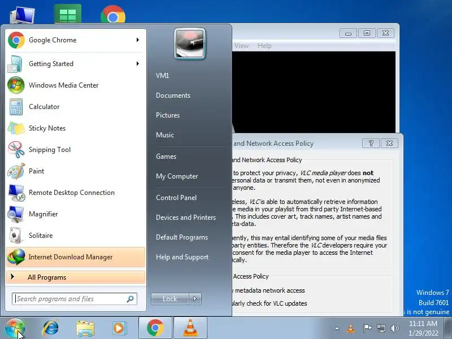Screen dimensions: 452x339
Task: Minimize the VLC media player window
Action: pyautogui.click(x=348, y=33)
